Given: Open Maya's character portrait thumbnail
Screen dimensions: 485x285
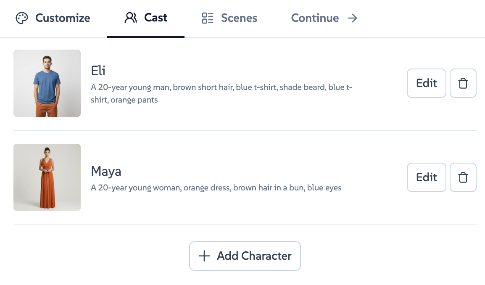Looking at the screenshot, I should [47, 177].
